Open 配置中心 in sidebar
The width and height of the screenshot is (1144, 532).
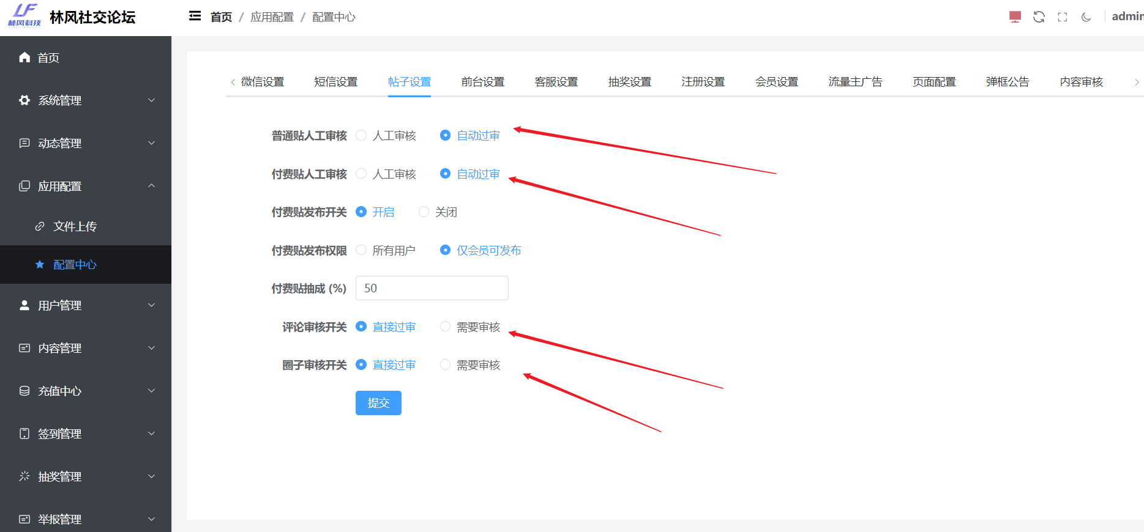click(86, 264)
